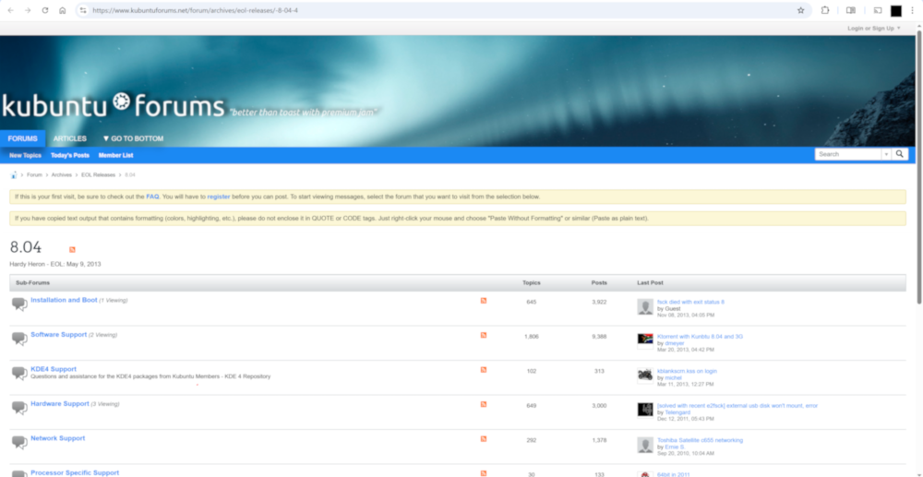
Task: Click Telengard's avatar thumbnail
Action: 645,410
